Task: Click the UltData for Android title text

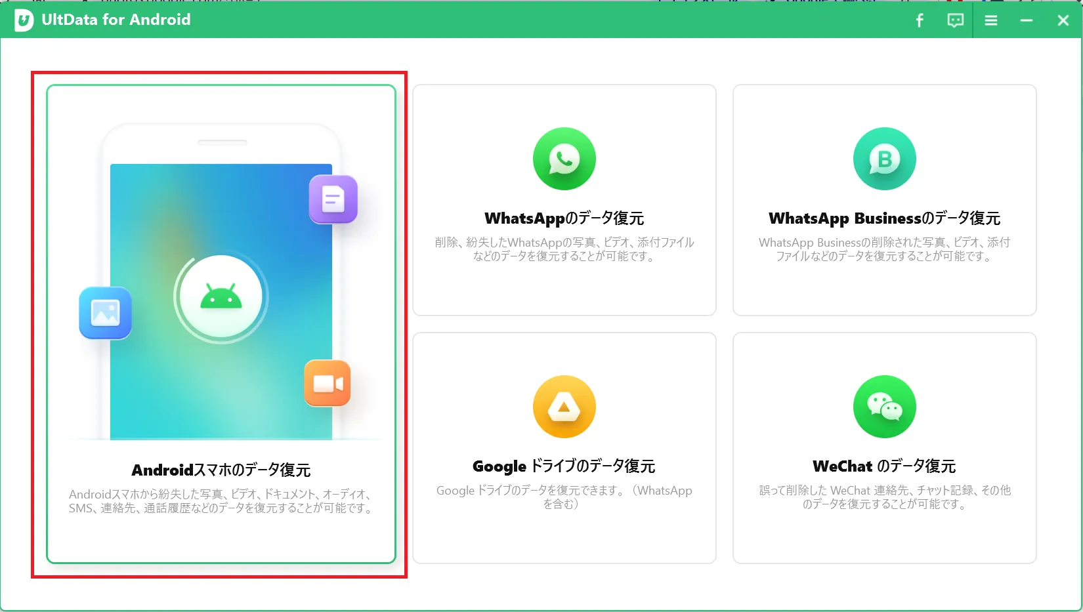Action: tap(117, 20)
